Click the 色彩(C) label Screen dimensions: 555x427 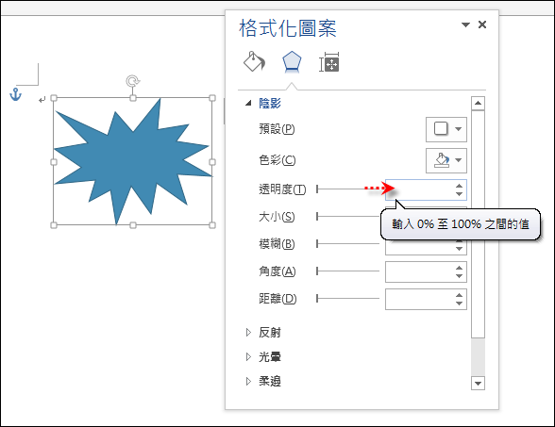pos(277,160)
